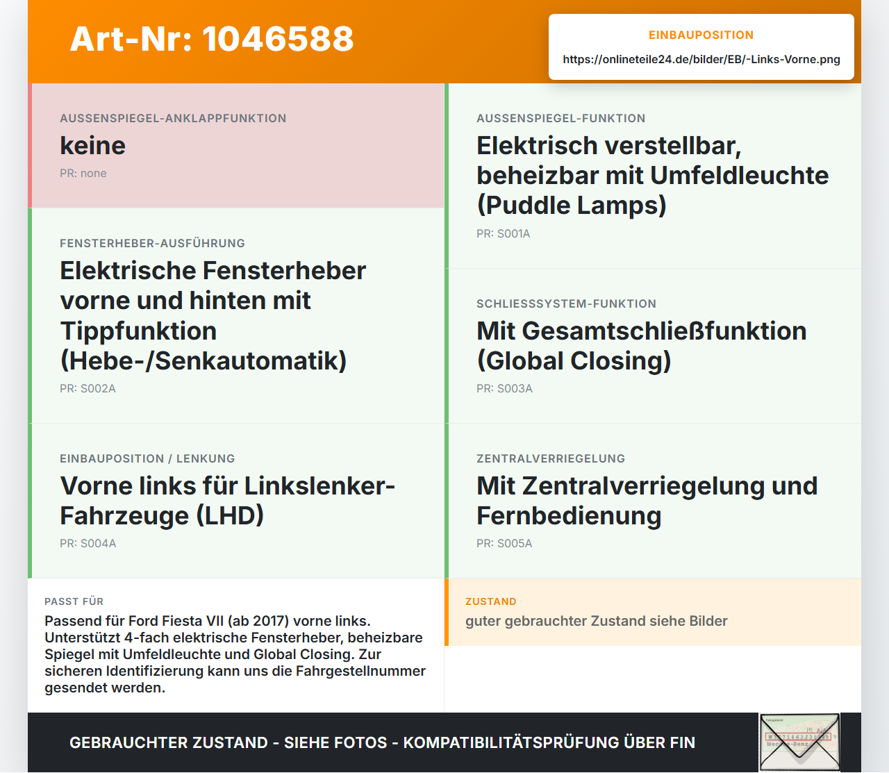Open the Links-Vorne.png image URL

[701, 59]
